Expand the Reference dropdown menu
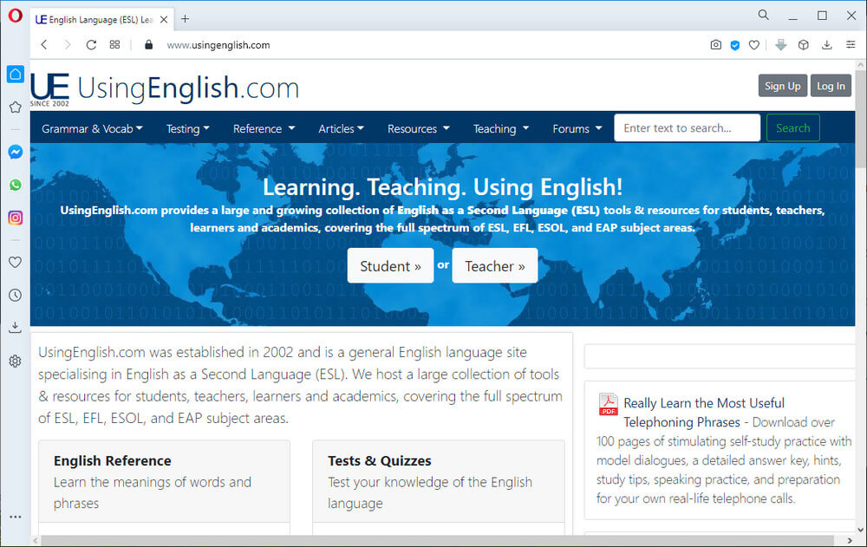This screenshot has width=867, height=547. 264,128
